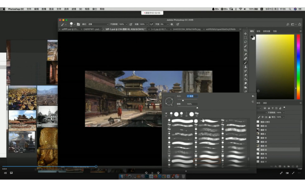
Task: Switch to the 画笔设置 panel tab
Action: pos(267,31)
